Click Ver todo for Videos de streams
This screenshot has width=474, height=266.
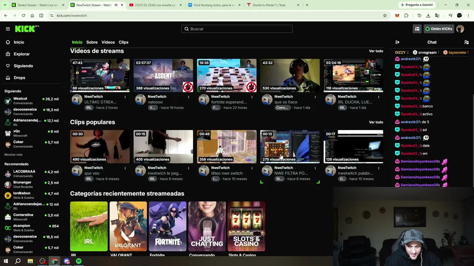click(x=376, y=51)
